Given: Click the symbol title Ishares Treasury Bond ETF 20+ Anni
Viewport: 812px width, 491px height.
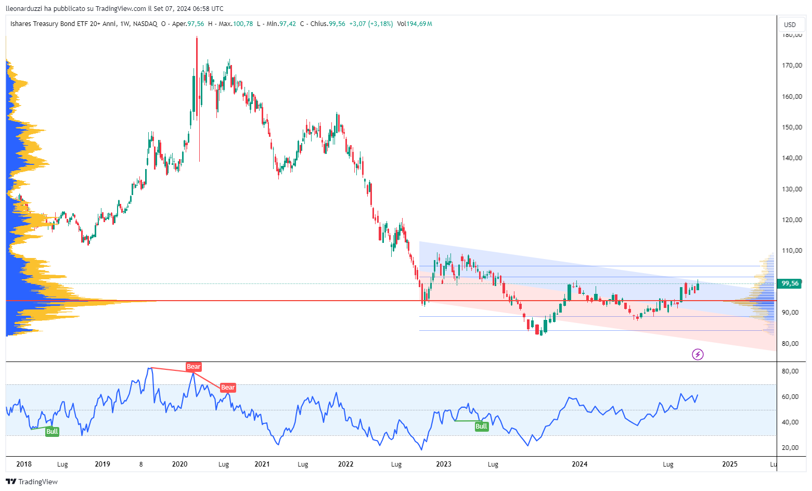Looking at the screenshot, I should click(63, 24).
